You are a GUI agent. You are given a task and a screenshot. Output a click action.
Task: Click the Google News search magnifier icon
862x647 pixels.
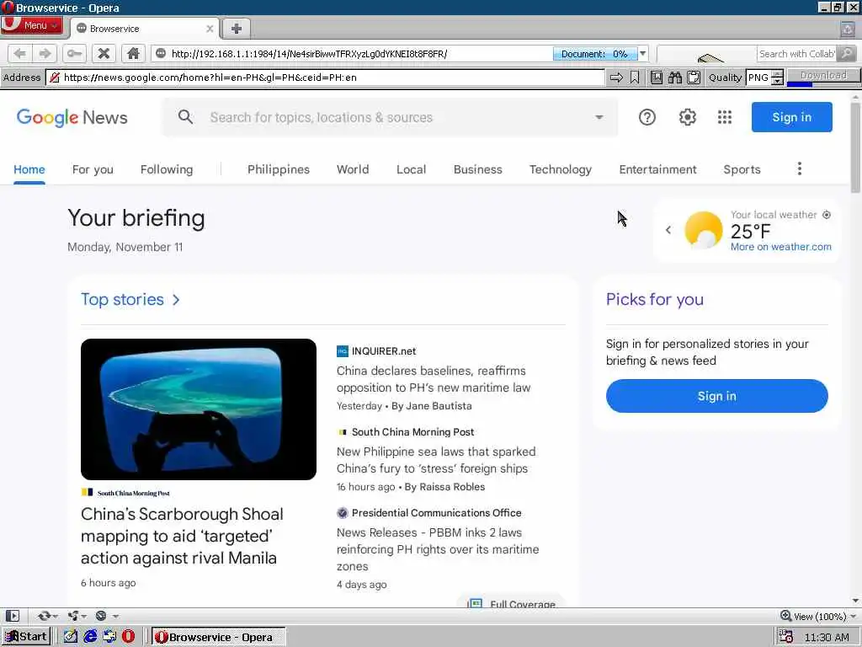click(x=186, y=116)
